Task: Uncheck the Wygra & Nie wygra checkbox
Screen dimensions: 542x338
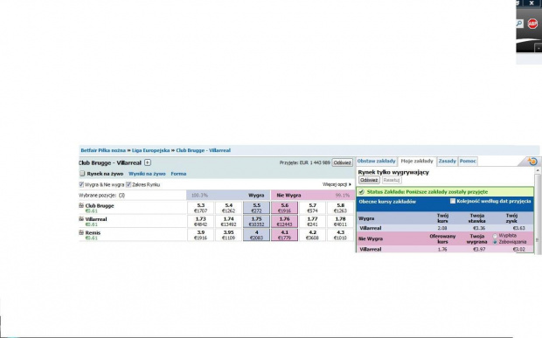Action: click(81, 184)
